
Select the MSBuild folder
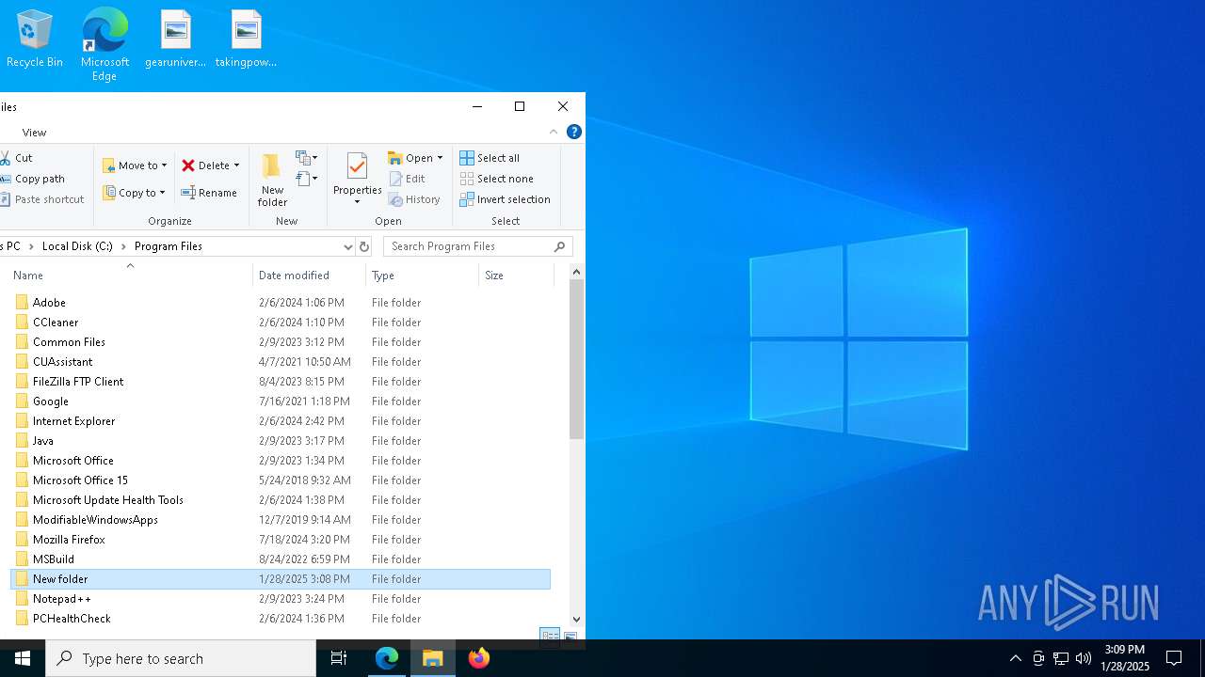[x=281, y=559]
